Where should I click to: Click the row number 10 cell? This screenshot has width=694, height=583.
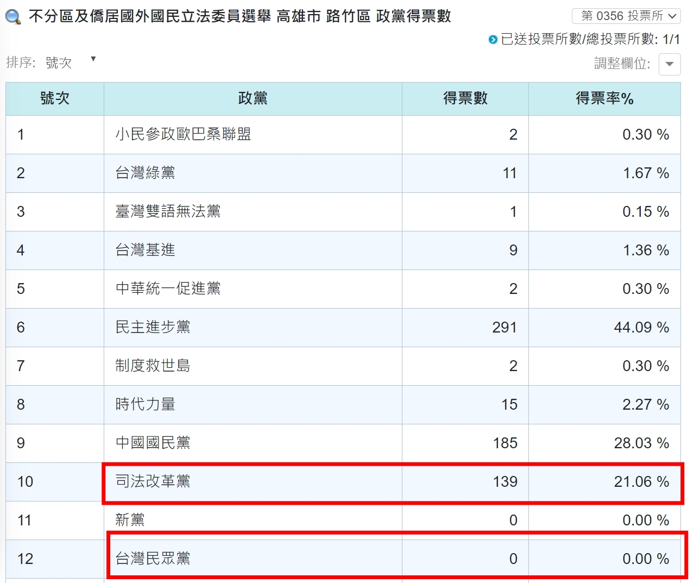click(55, 482)
